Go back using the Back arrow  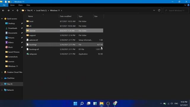click(x=3, y=11)
